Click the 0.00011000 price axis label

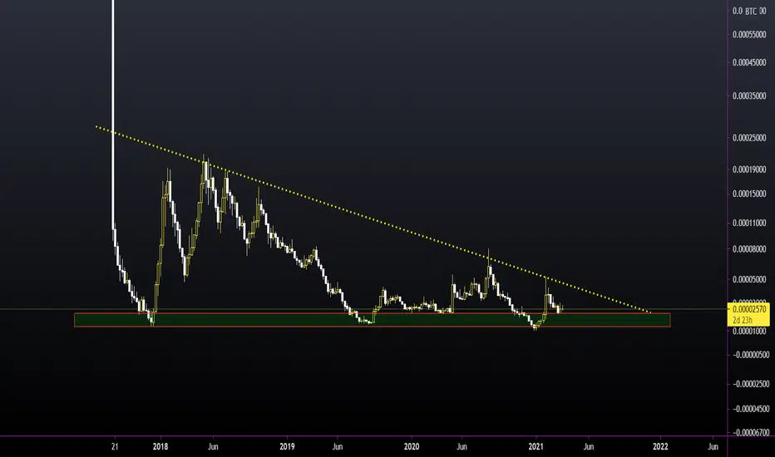[x=749, y=224]
